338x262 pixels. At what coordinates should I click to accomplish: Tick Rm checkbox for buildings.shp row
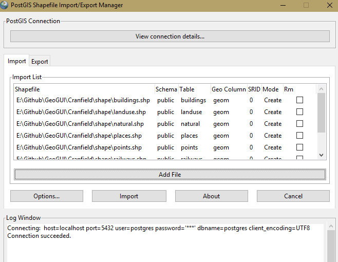coord(299,100)
